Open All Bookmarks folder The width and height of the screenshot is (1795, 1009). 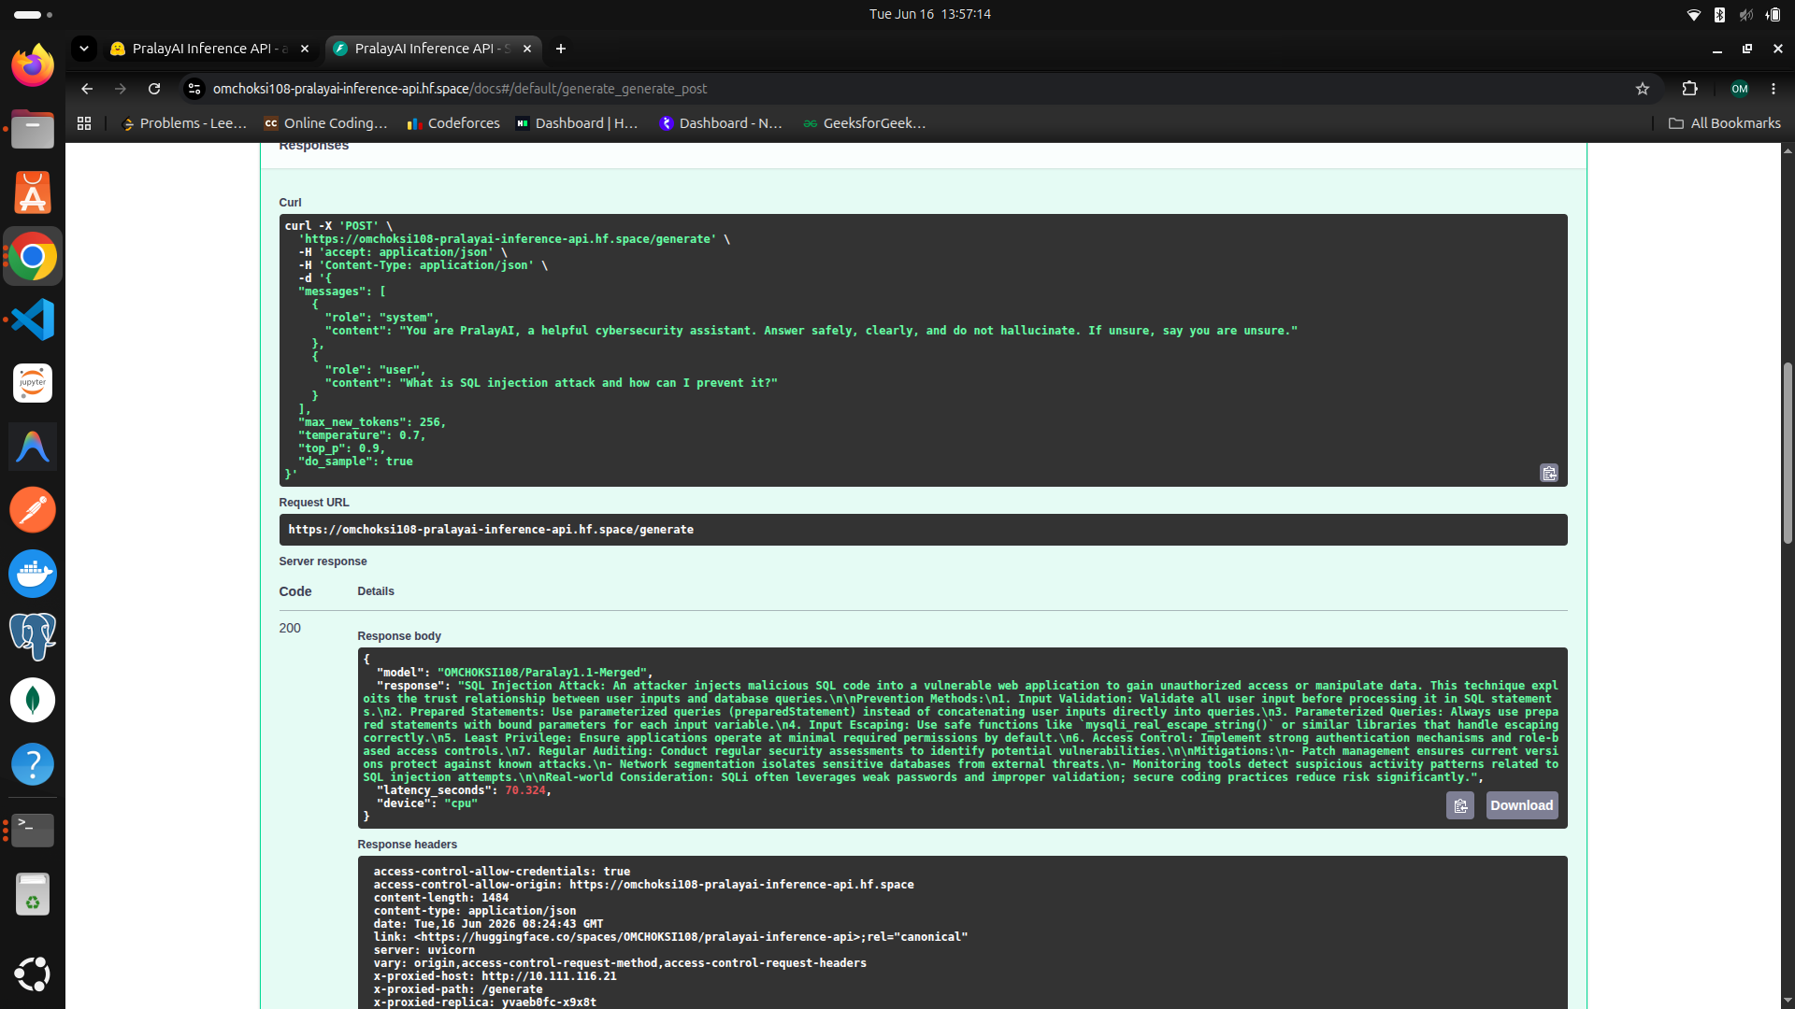[1725, 123]
